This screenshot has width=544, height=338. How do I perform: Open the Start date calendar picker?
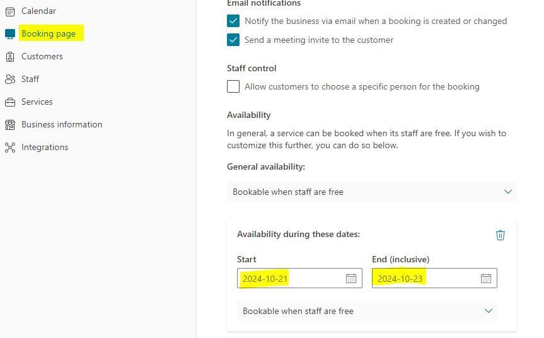pyautogui.click(x=351, y=278)
